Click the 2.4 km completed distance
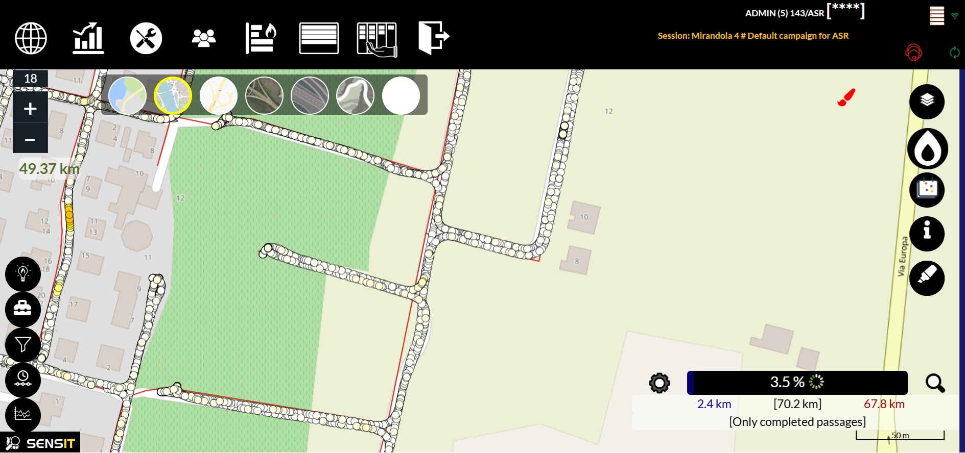 tap(714, 404)
